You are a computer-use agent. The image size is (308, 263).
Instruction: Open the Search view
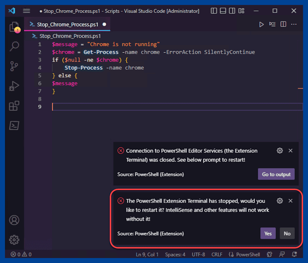[14, 47]
